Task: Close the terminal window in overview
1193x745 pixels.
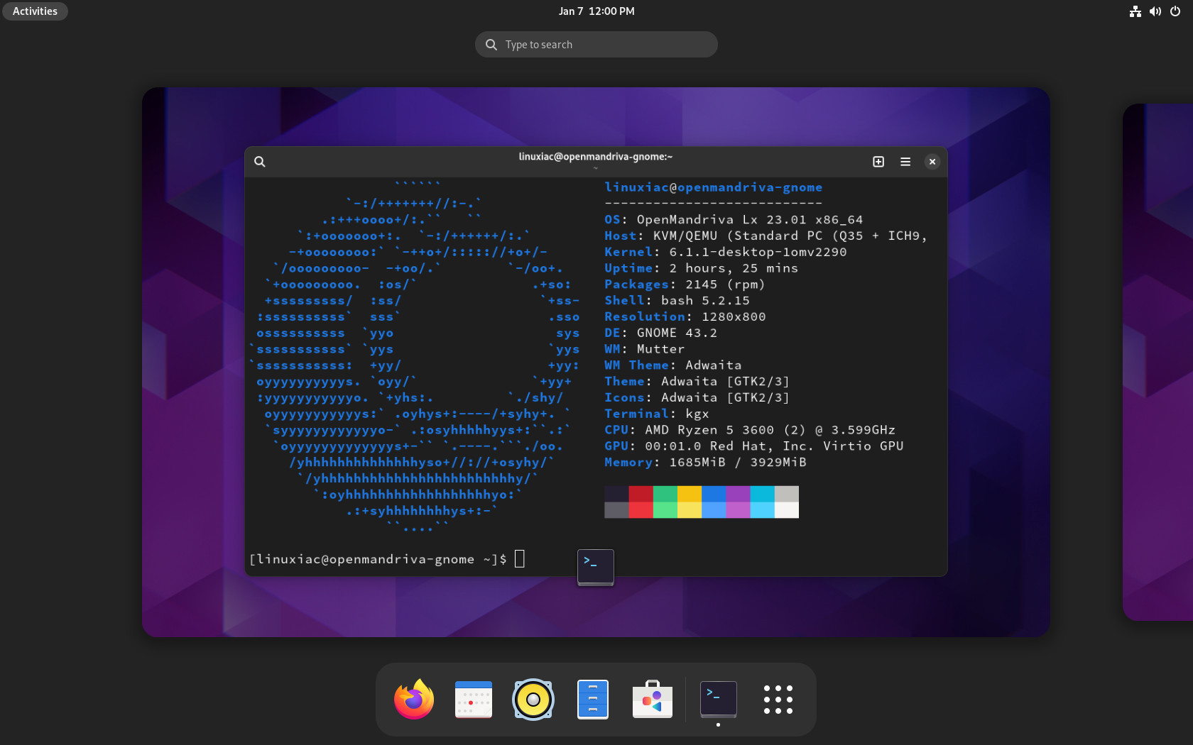Action: (932, 162)
